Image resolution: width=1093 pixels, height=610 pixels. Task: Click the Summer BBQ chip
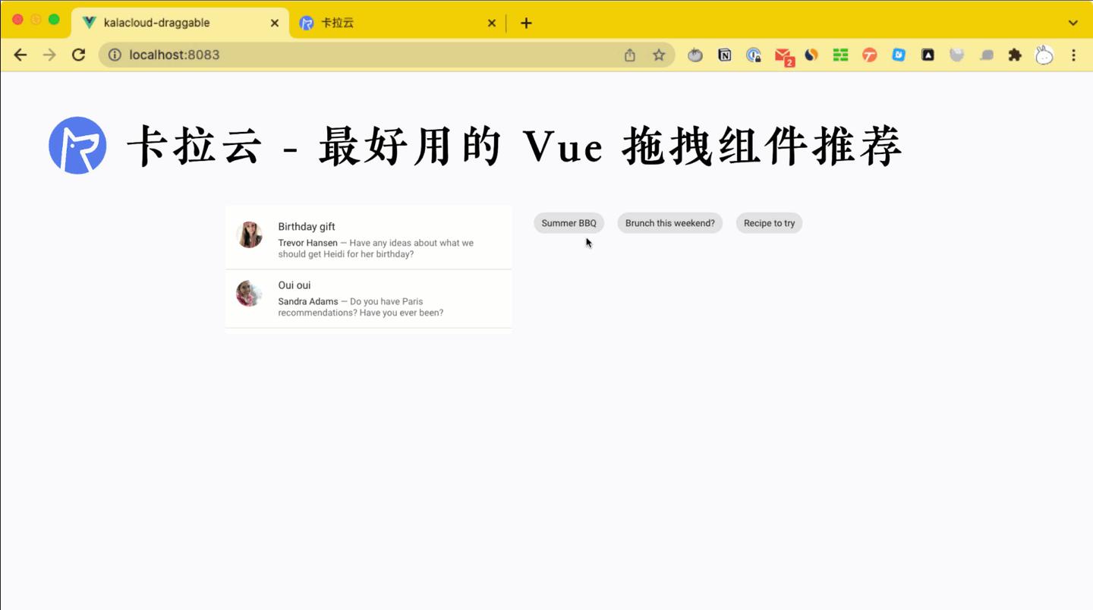click(569, 222)
